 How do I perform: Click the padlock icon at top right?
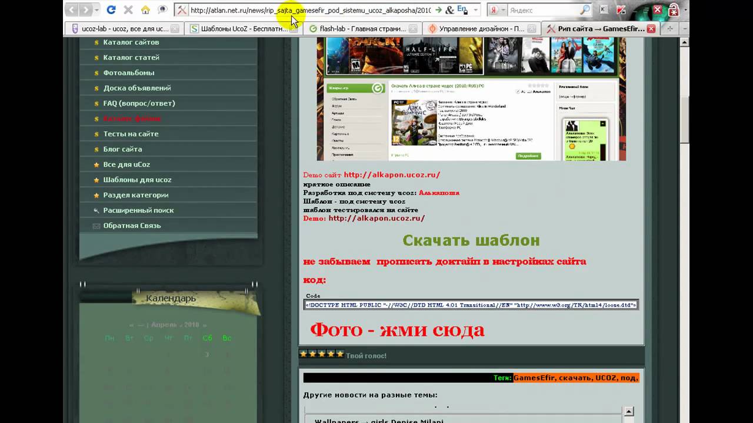[x=675, y=11]
